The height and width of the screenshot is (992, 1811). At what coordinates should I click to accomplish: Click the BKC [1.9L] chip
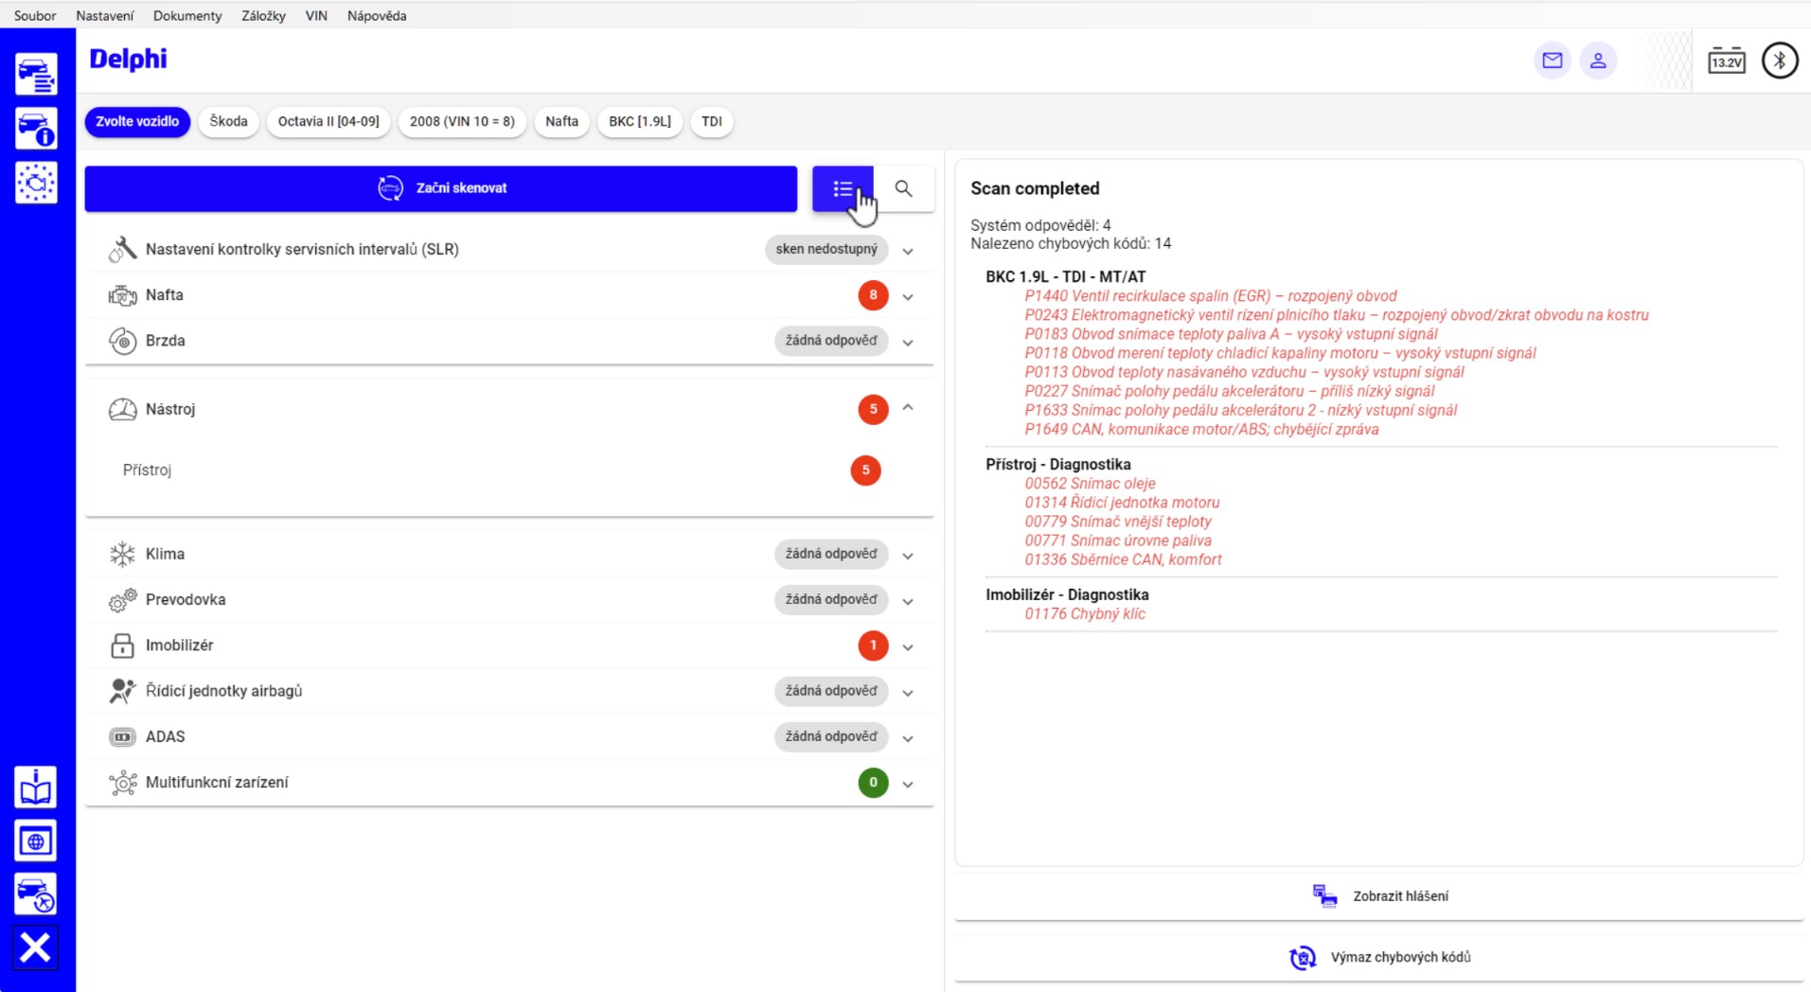[640, 121]
